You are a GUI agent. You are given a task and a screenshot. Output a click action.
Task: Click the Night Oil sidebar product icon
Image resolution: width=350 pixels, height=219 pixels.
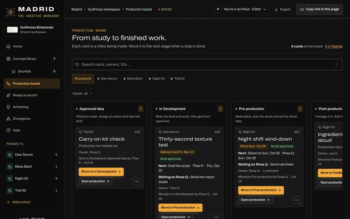(9, 178)
